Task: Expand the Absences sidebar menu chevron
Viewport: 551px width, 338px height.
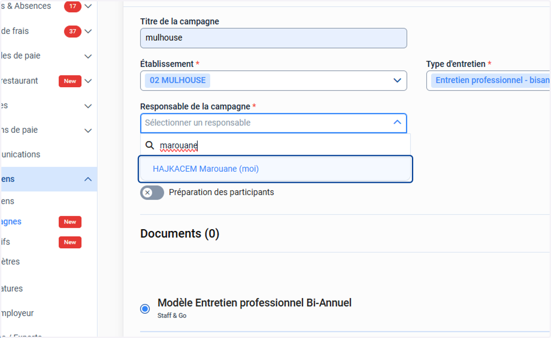Action: coord(88,6)
